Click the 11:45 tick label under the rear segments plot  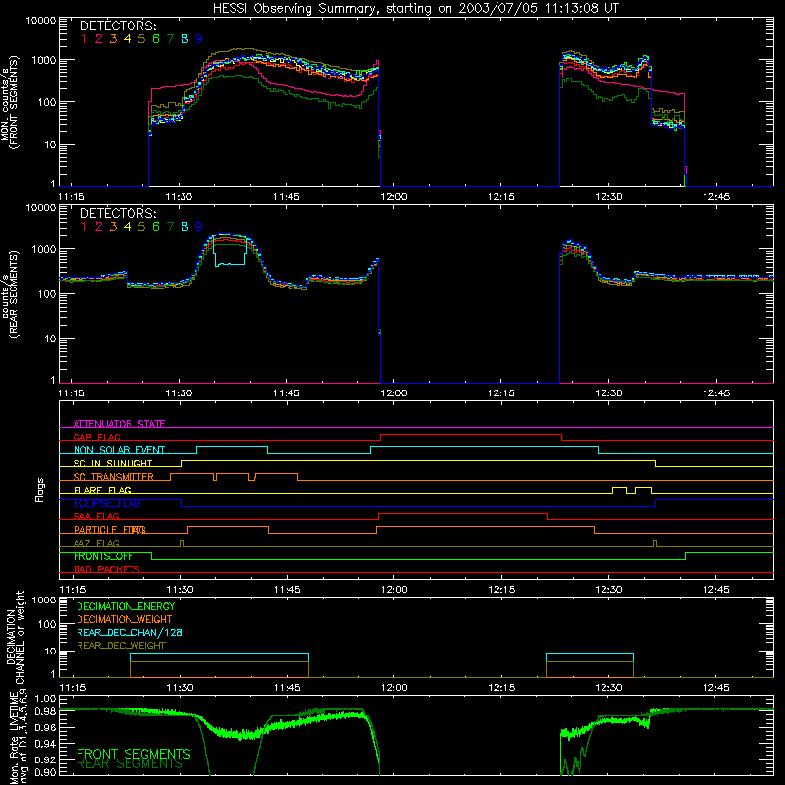[x=287, y=393]
